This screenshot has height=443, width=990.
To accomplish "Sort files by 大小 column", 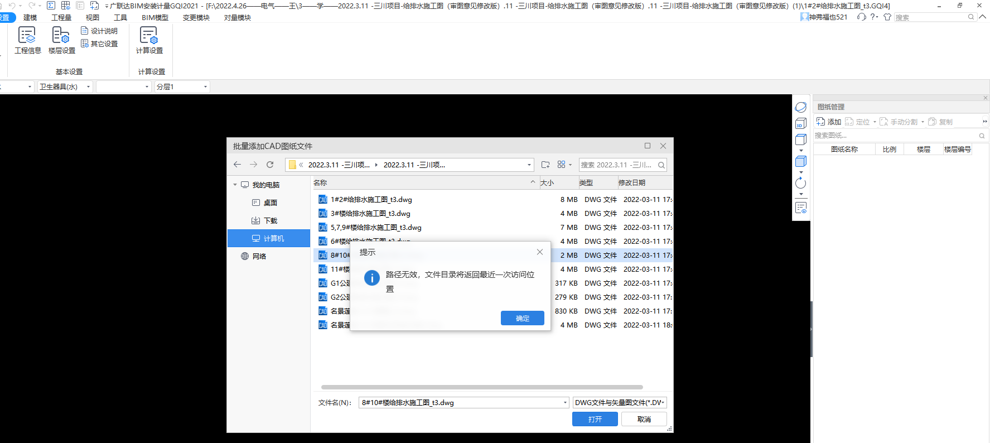I will (x=559, y=182).
